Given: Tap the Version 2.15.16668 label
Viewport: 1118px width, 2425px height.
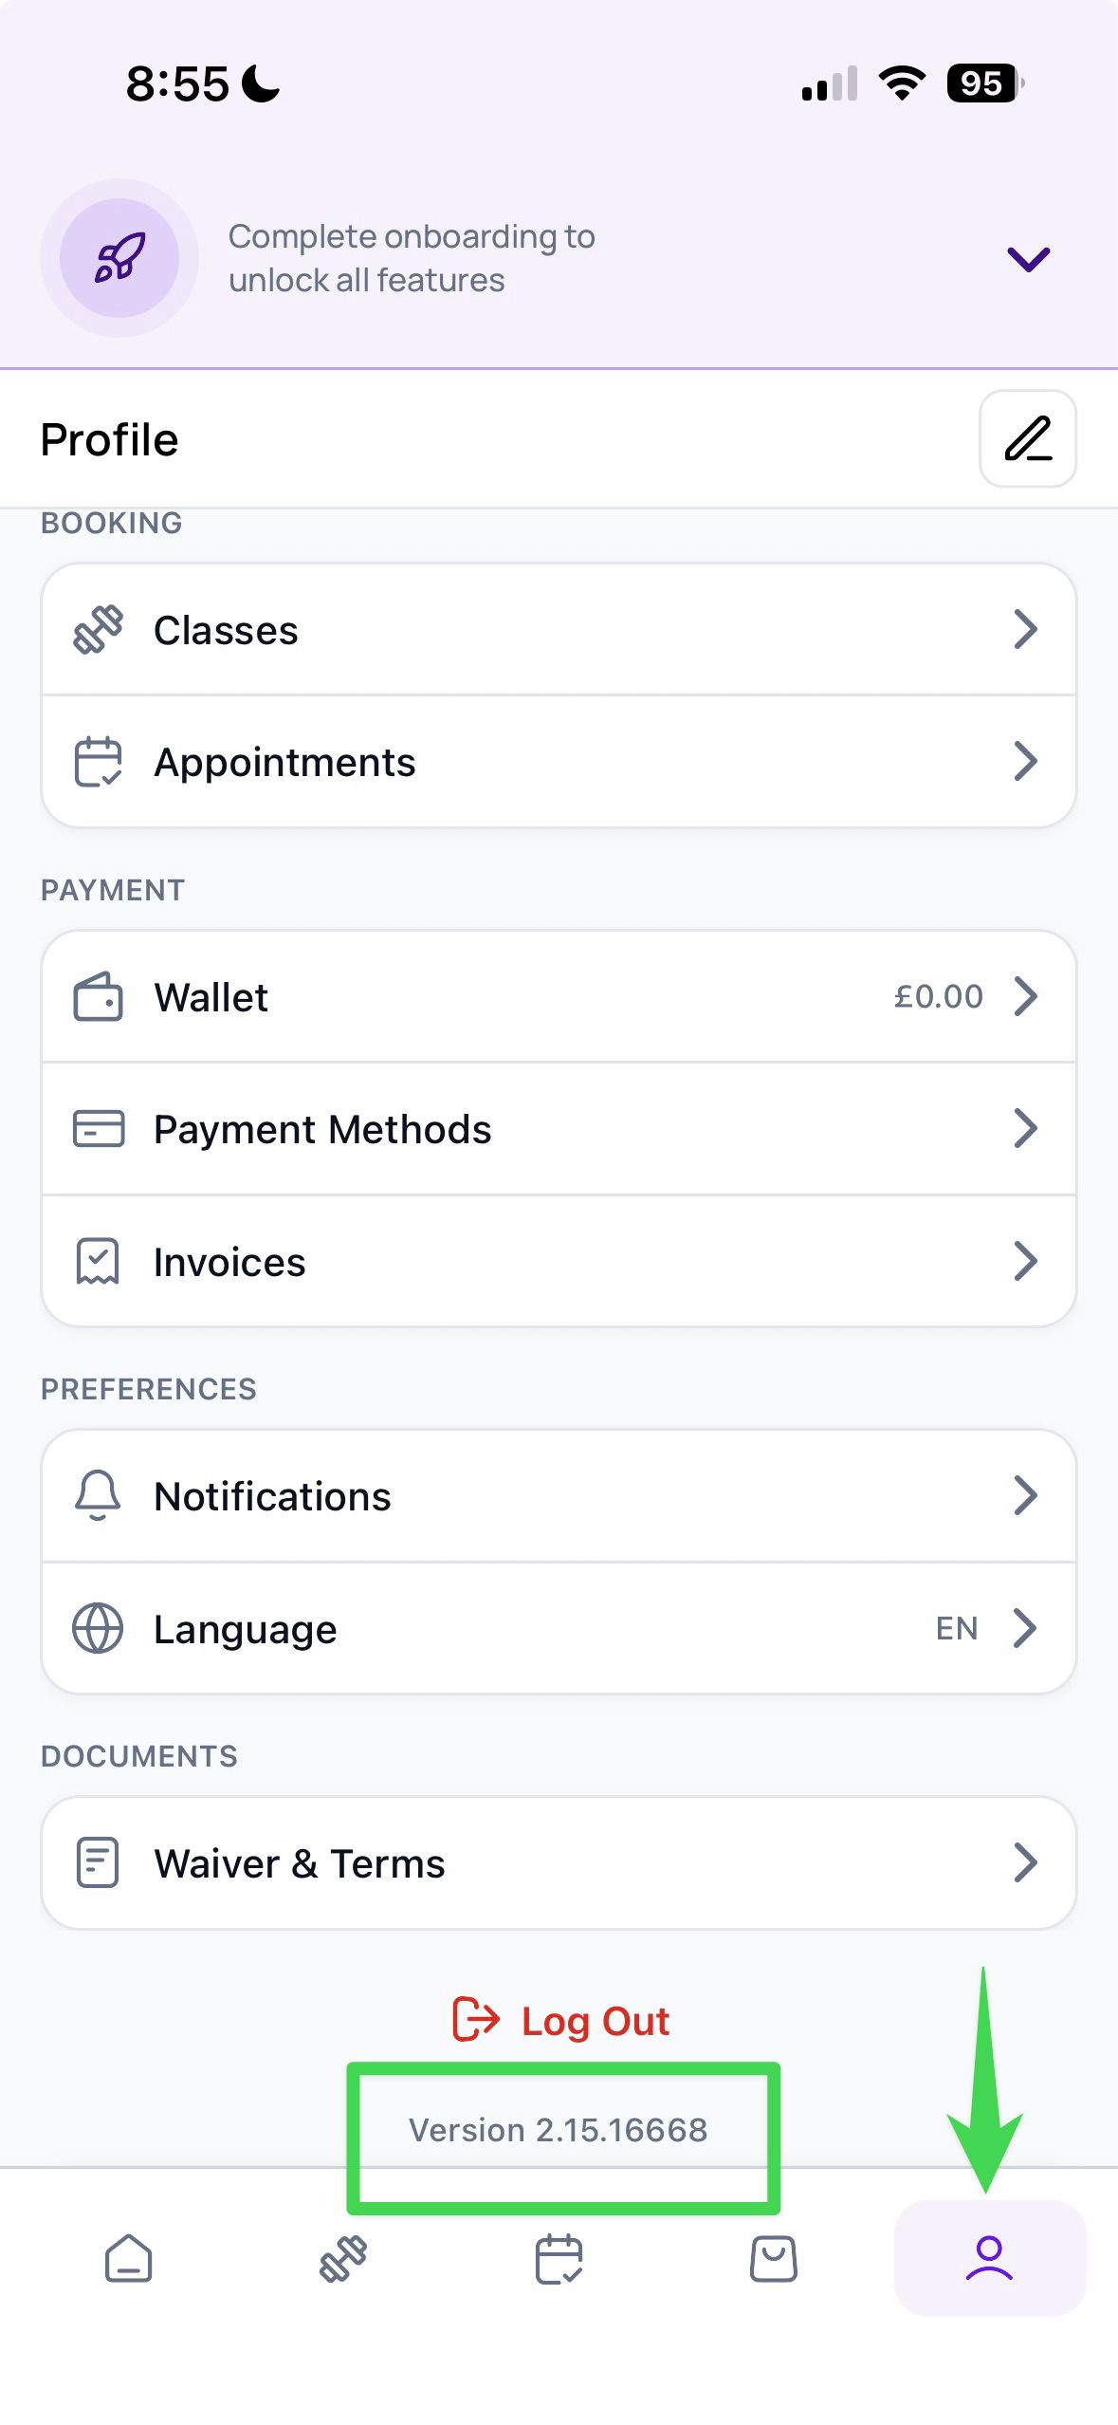Looking at the screenshot, I should point(559,2130).
